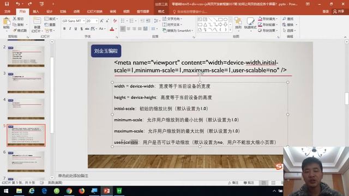Insert a new slide
Viewport: 349px width, 196px height.
point(37,24)
